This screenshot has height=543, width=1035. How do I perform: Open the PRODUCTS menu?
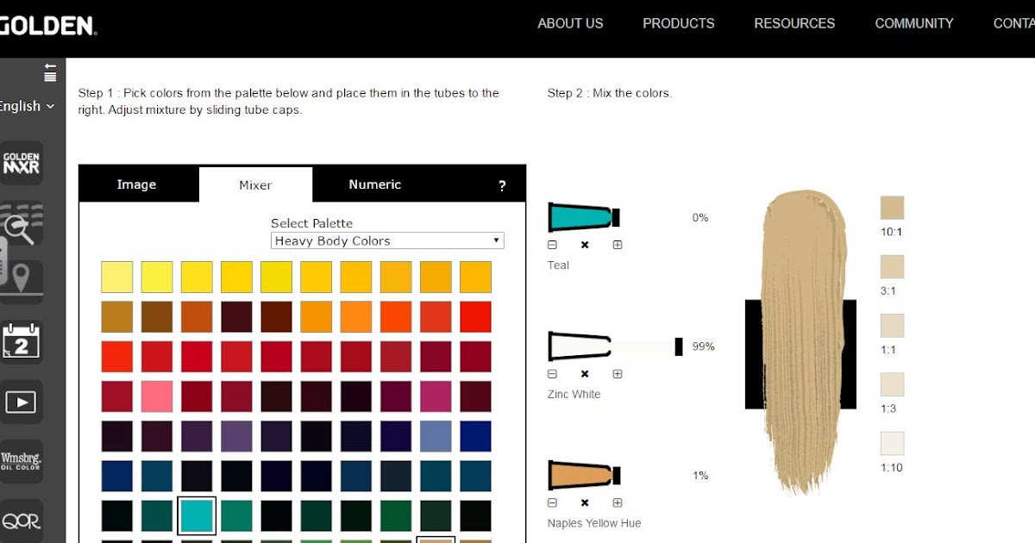click(678, 23)
